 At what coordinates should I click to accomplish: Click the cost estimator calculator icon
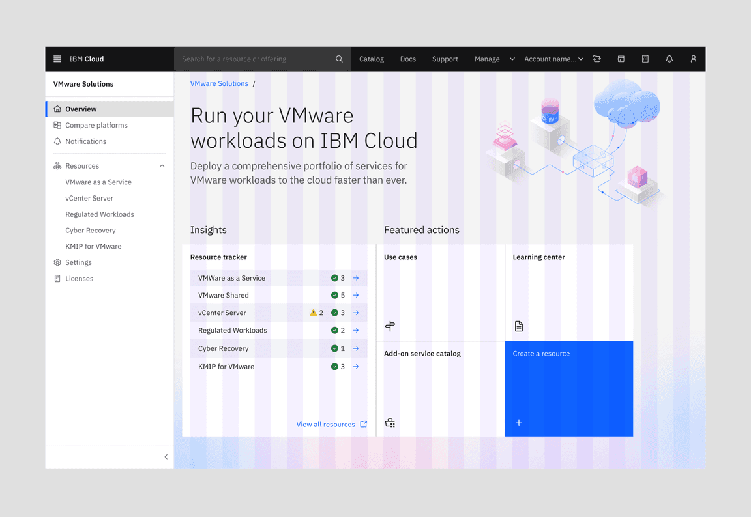pyautogui.click(x=645, y=59)
